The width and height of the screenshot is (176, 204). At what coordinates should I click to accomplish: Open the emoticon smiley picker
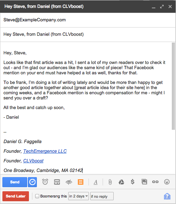point(167,182)
